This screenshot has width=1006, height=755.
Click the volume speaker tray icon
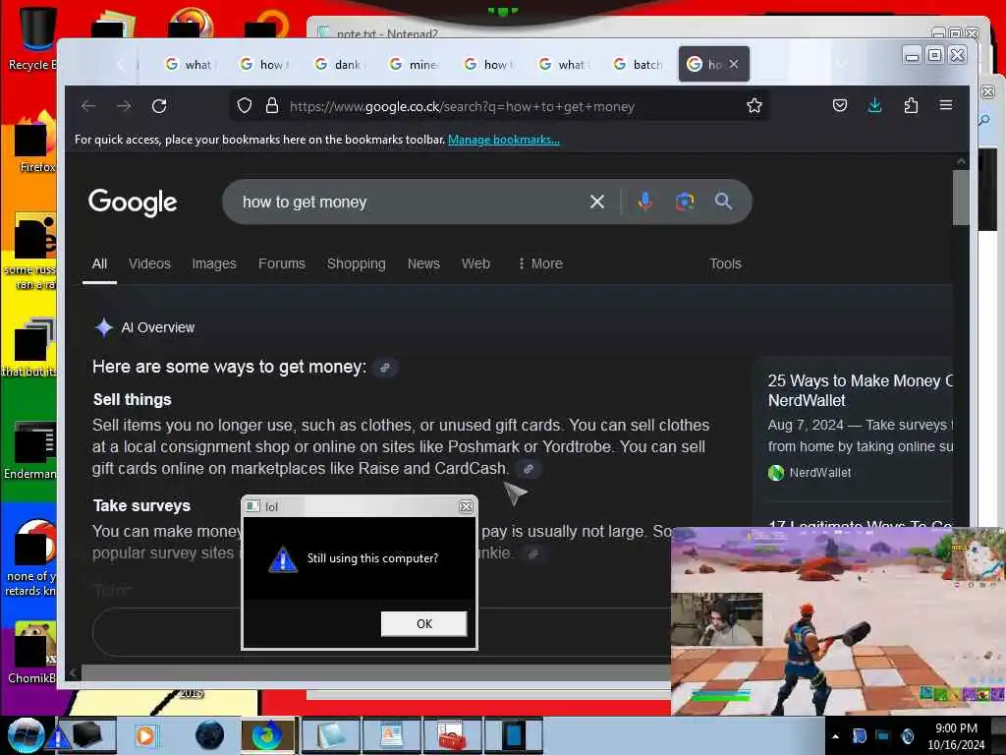[907, 736]
